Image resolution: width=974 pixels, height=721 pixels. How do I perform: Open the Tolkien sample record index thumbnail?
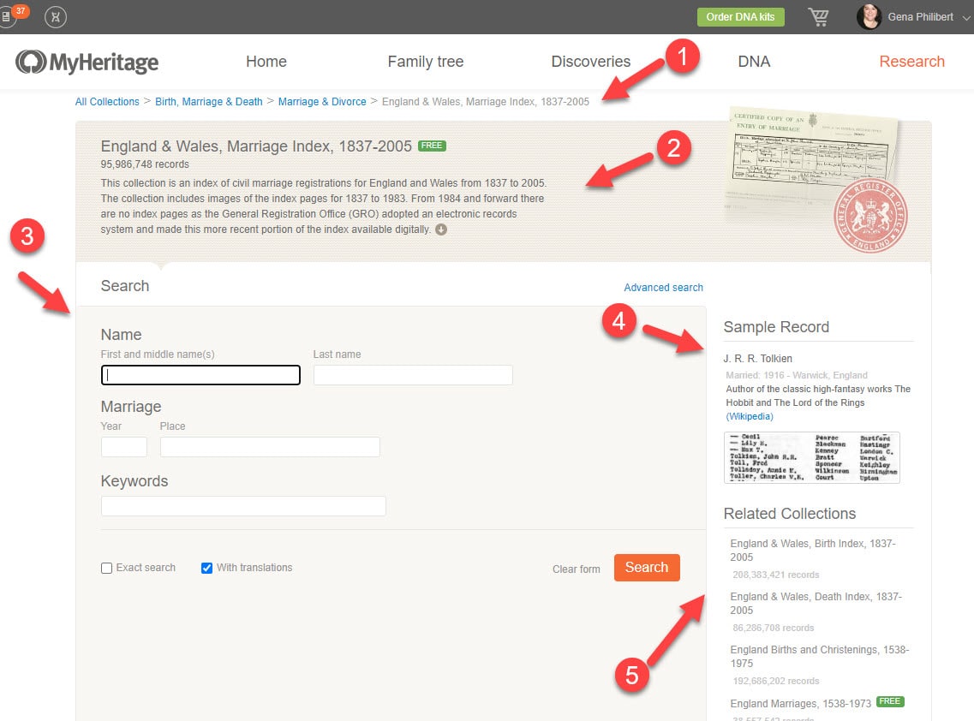812,457
